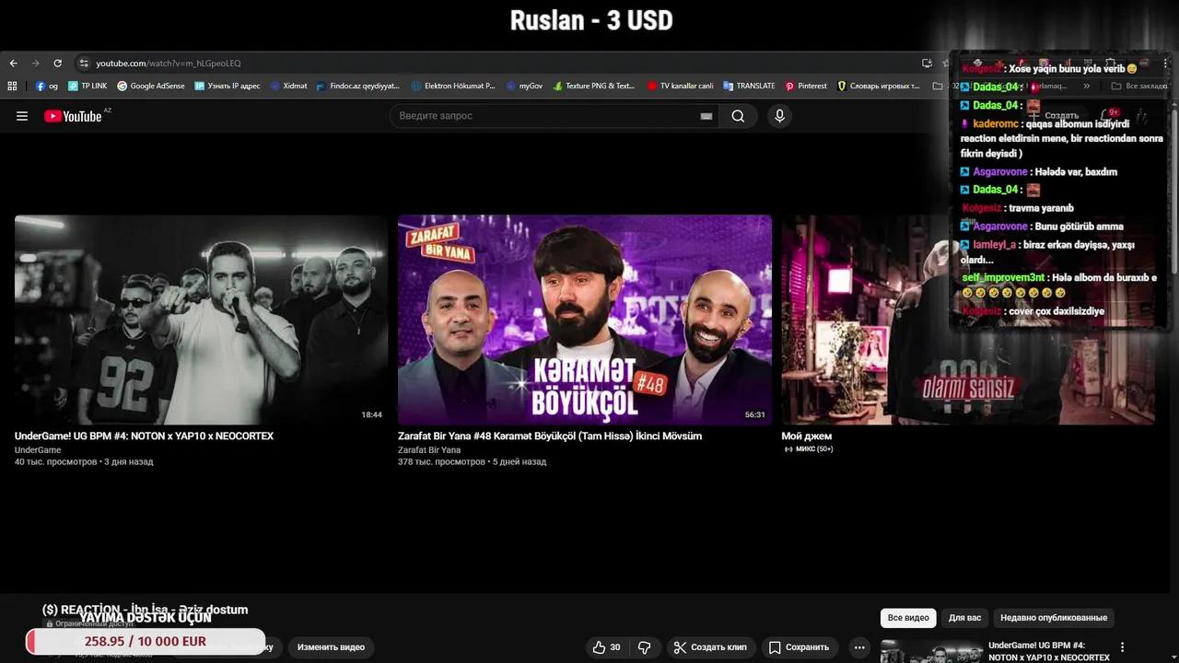Open the Все закладки bookmarks folder
Viewport: 1179px width, 663px height.
point(1139,86)
